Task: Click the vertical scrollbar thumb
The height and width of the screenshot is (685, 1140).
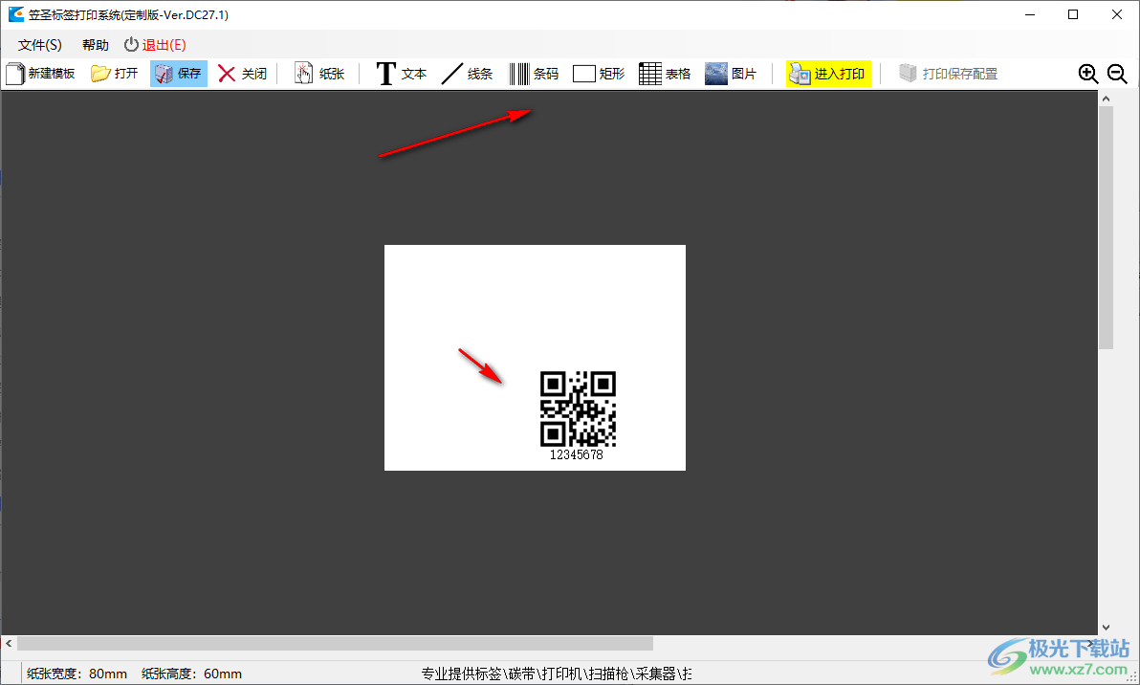Action: pyautogui.click(x=1106, y=228)
